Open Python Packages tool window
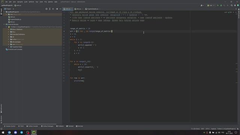The height and width of the screenshot is (135, 240). [47, 126]
